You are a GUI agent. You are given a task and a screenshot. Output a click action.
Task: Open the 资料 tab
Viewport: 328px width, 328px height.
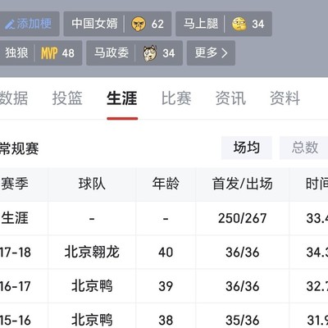click(x=285, y=98)
